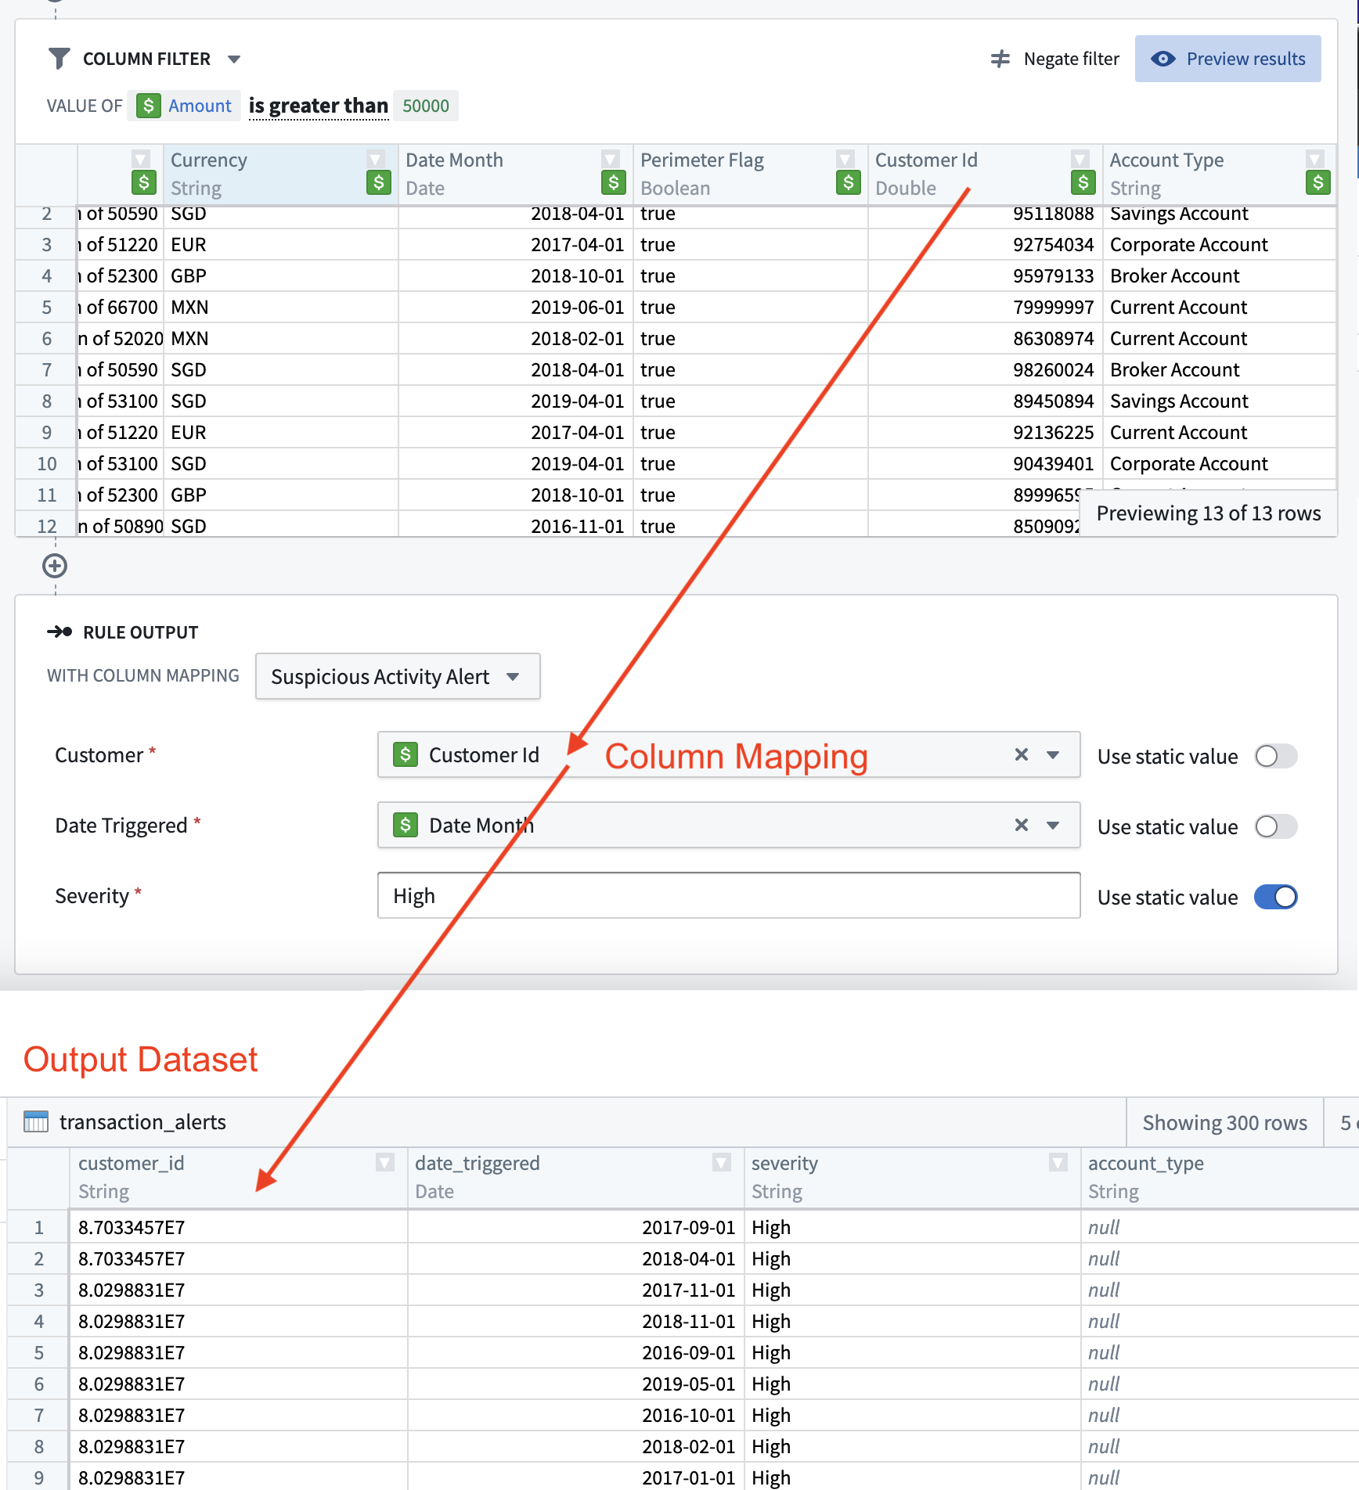This screenshot has height=1490, width=1359.
Task: Click the account_type column header
Action: pos(1220,1178)
